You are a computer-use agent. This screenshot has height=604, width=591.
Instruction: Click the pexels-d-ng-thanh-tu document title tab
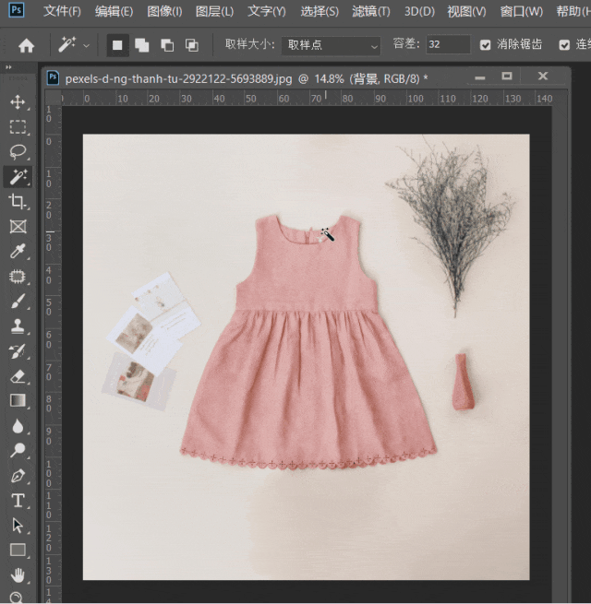click(x=247, y=78)
